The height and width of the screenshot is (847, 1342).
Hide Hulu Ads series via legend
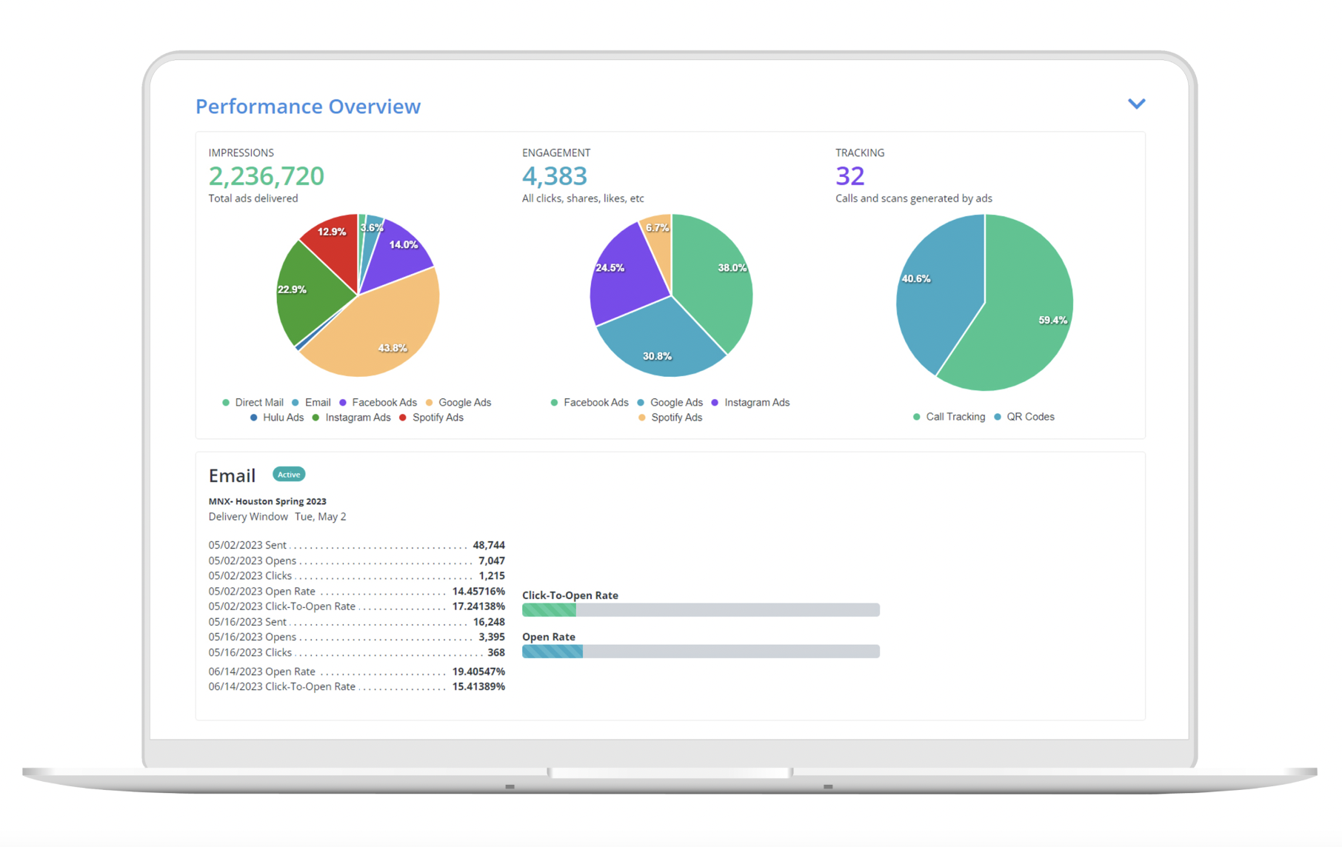pos(277,418)
